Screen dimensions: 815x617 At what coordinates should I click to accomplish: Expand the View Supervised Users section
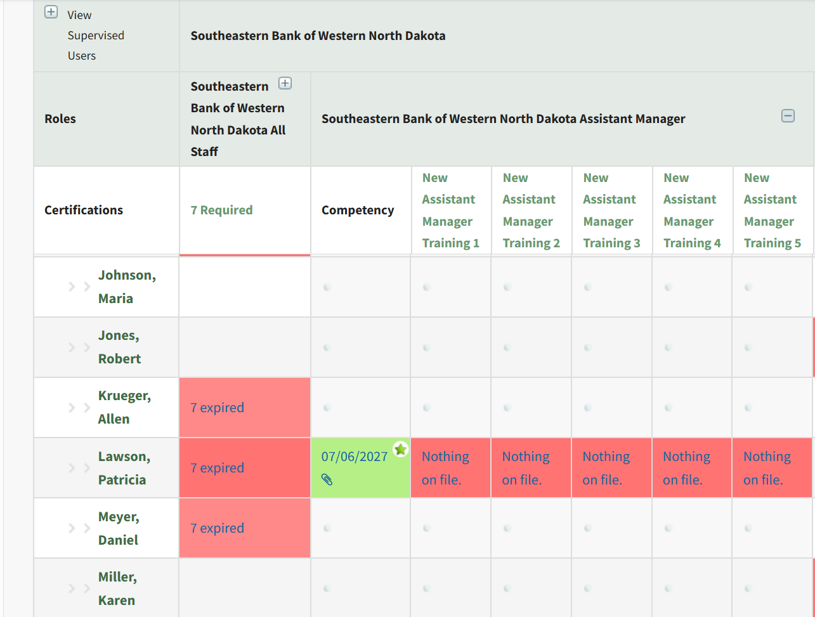coord(51,12)
